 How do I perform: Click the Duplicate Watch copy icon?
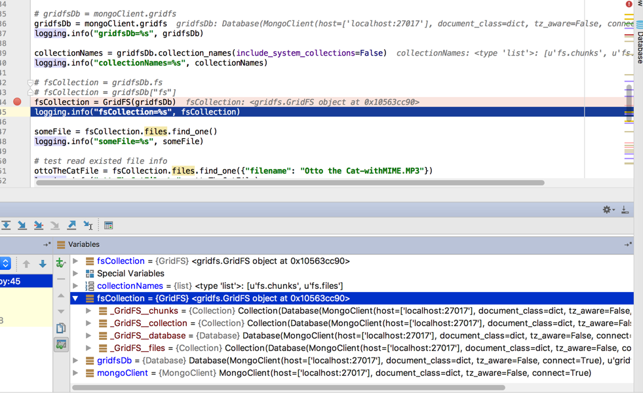61,328
